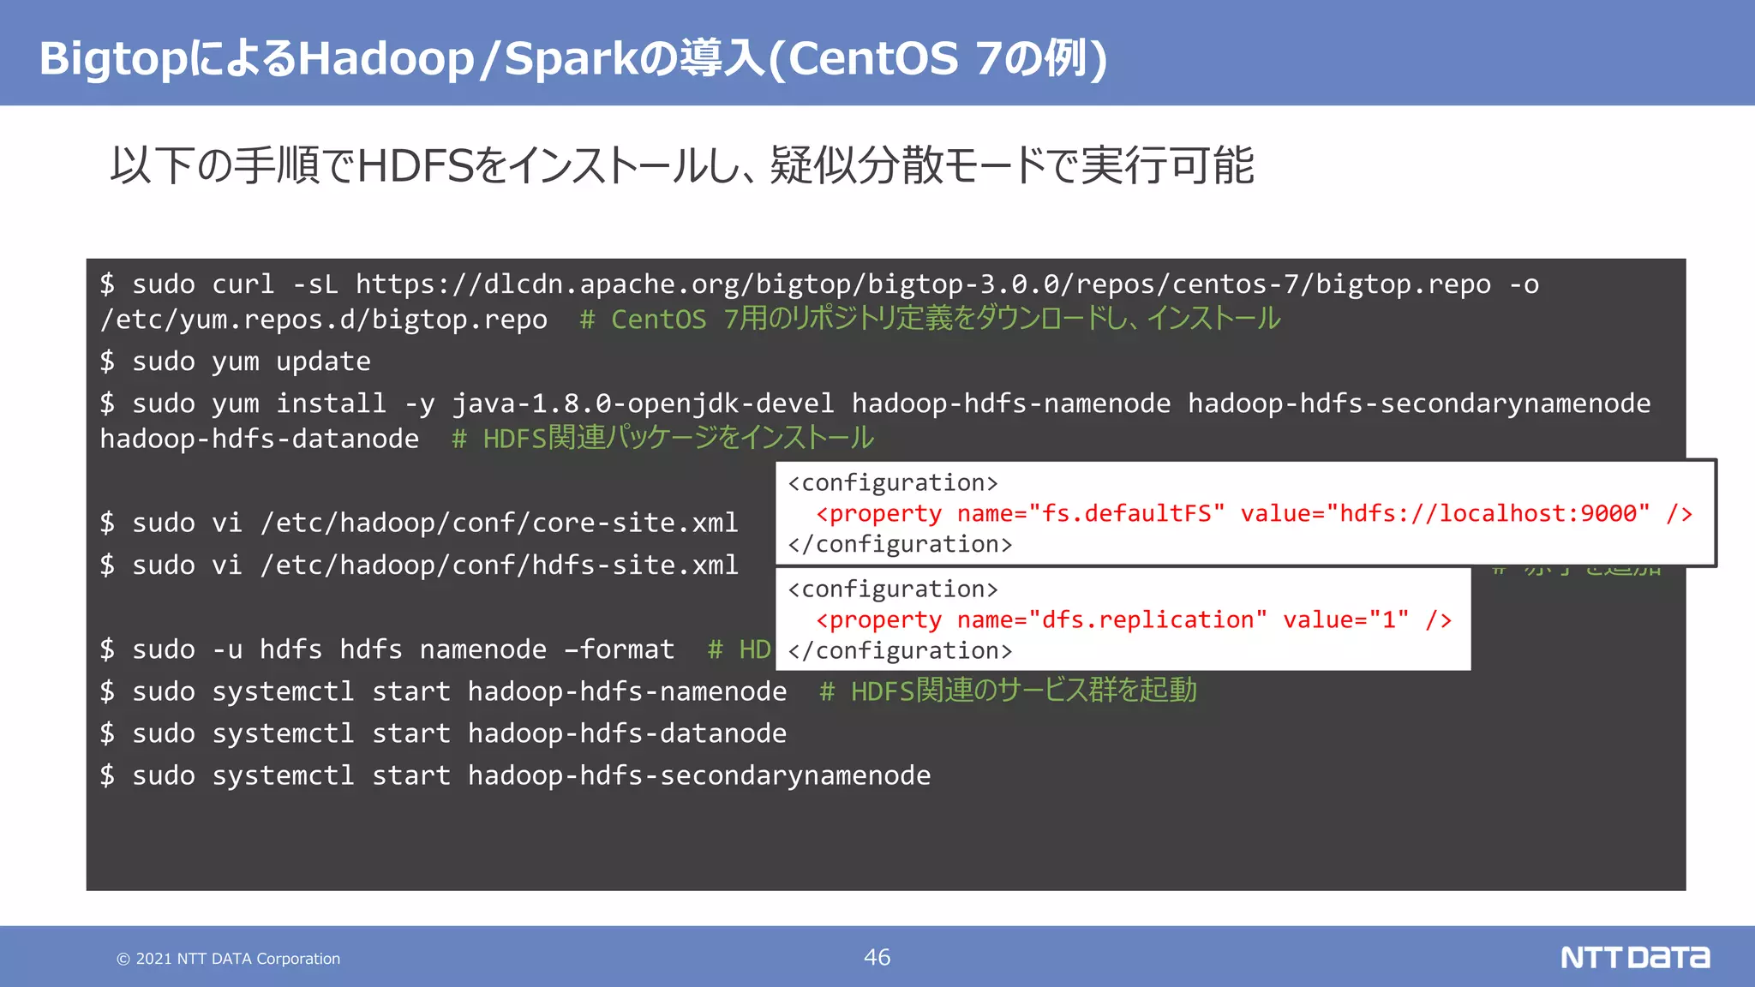Click the 'sudo yum update' command
The width and height of the screenshot is (1755, 987).
(236, 361)
